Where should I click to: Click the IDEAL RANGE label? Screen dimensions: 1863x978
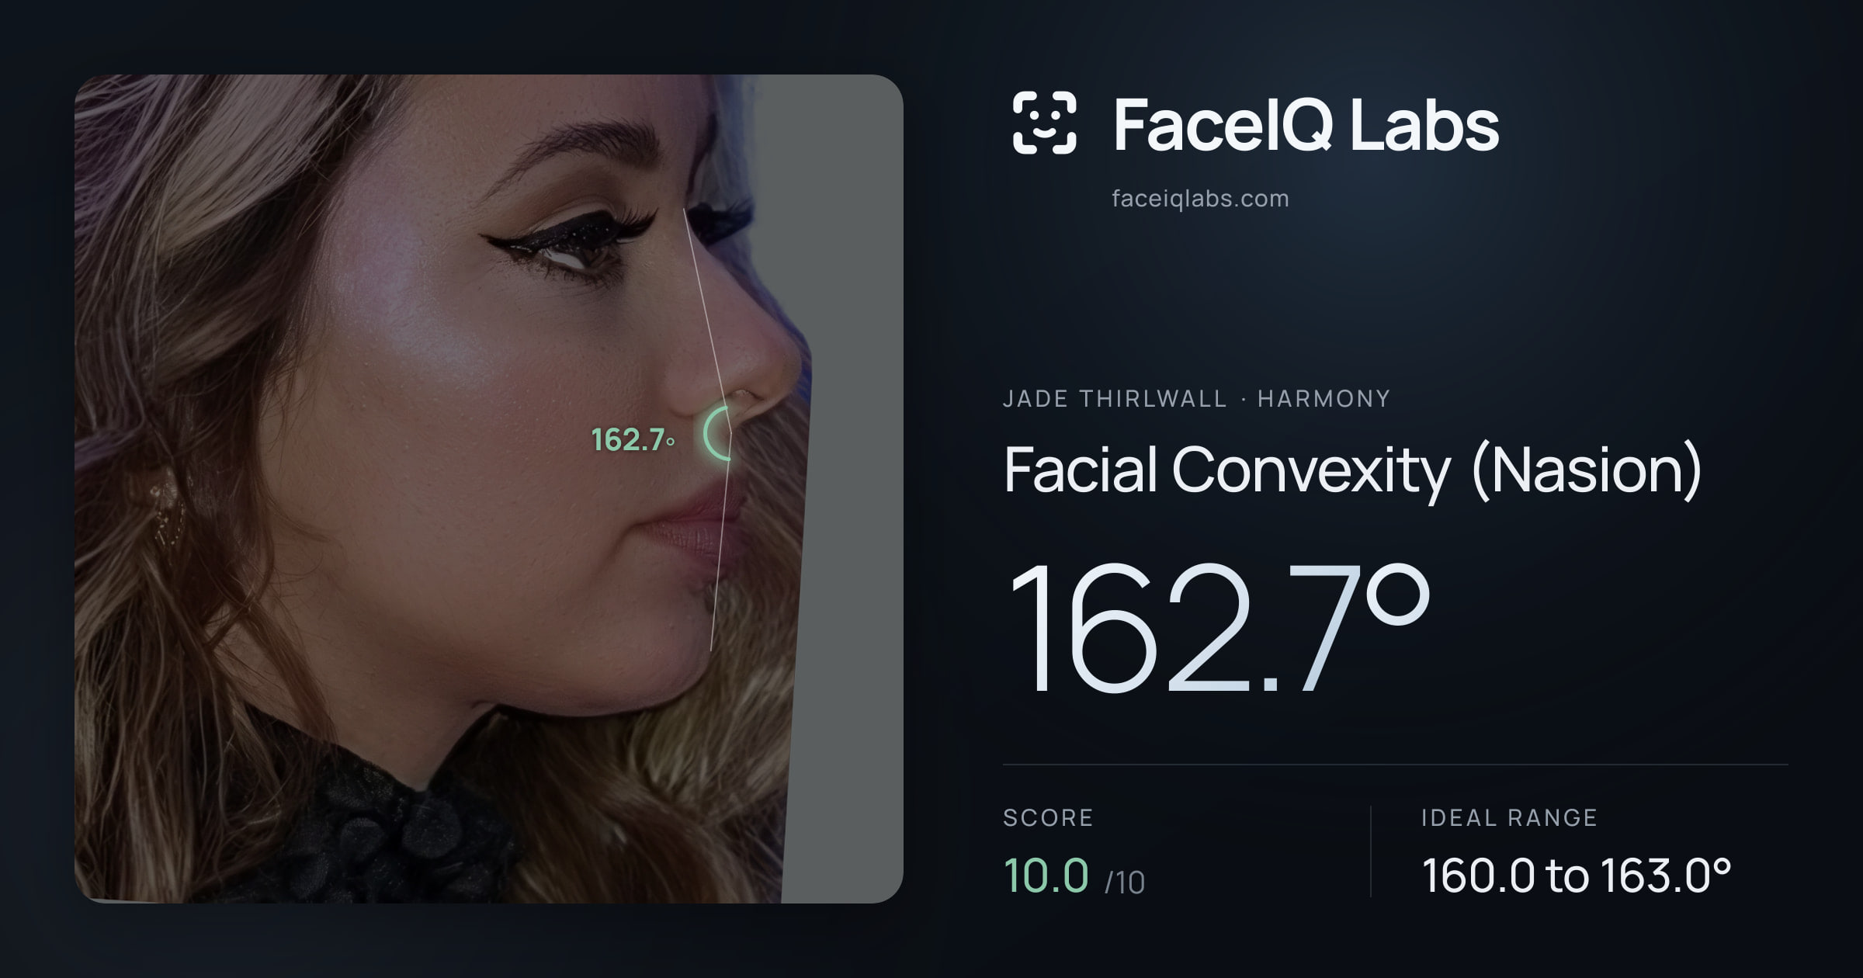pos(1509,818)
